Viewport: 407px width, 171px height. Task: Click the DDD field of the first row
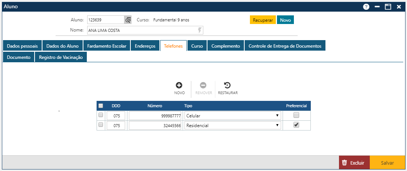point(116,115)
